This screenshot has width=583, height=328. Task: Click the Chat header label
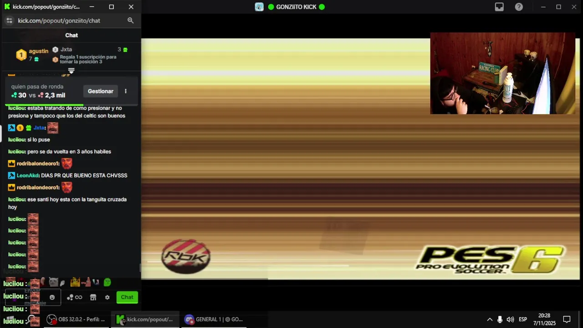pyautogui.click(x=72, y=35)
